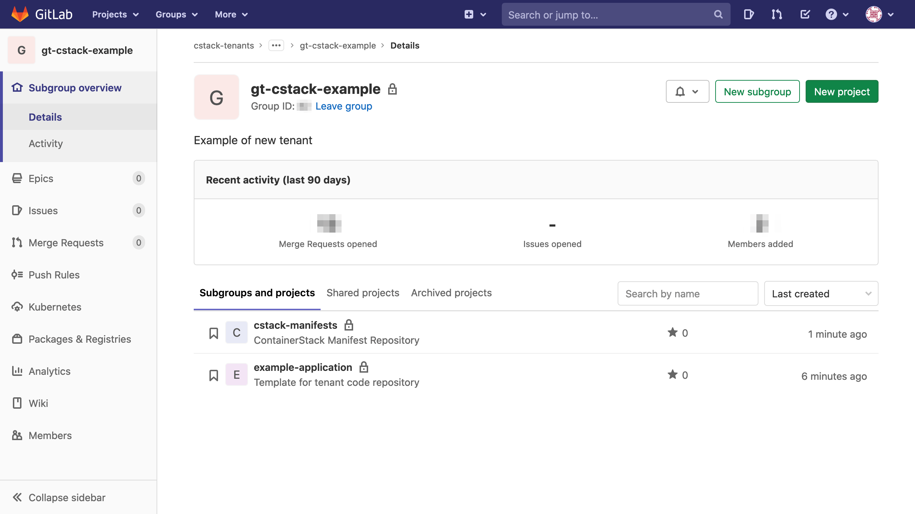
Task: Bookmark the example-application project
Action: click(214, 374)
